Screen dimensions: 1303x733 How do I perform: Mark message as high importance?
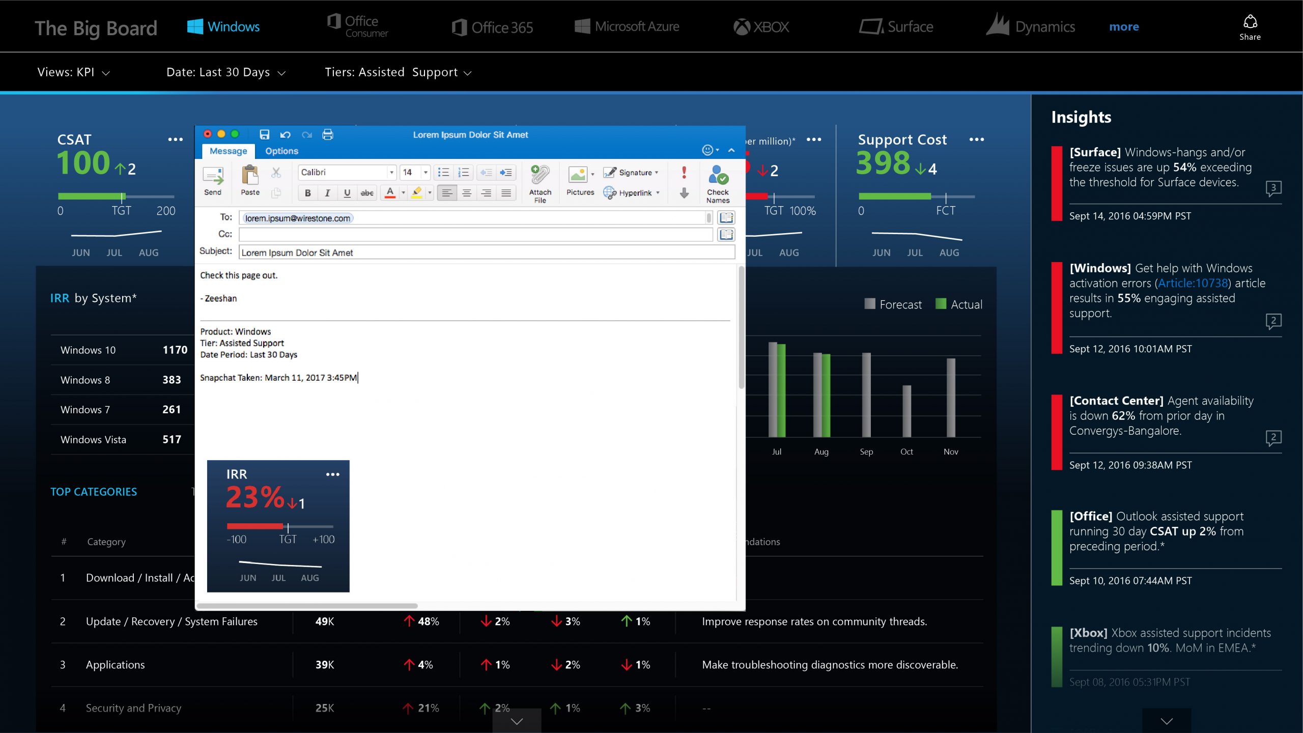pos(684,173)
